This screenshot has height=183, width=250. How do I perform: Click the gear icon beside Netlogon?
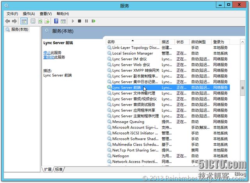point(109,156)
